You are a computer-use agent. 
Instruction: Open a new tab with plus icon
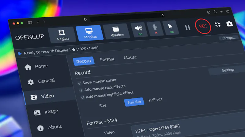(221, 12)
